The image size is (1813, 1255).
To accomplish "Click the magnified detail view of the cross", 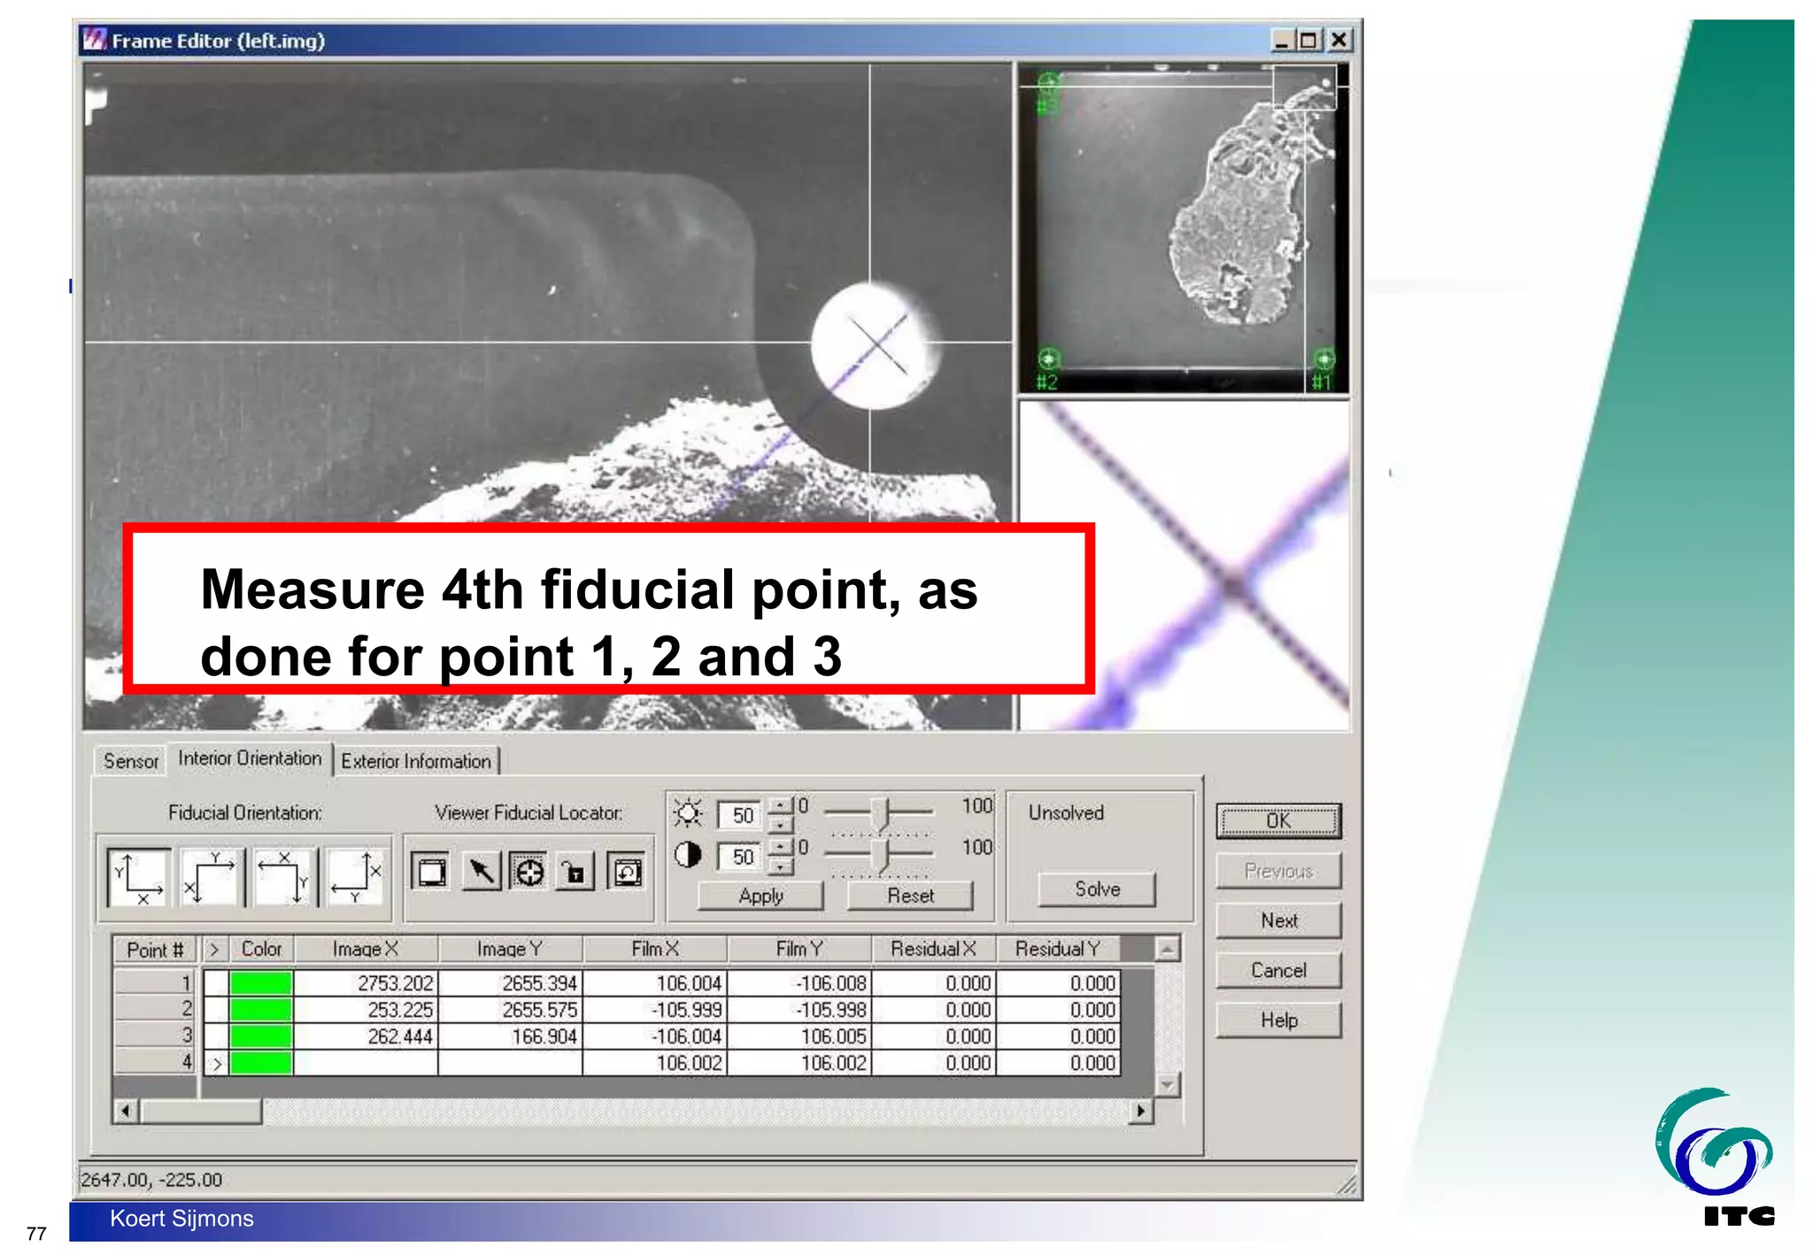I will click(1184, 566).
